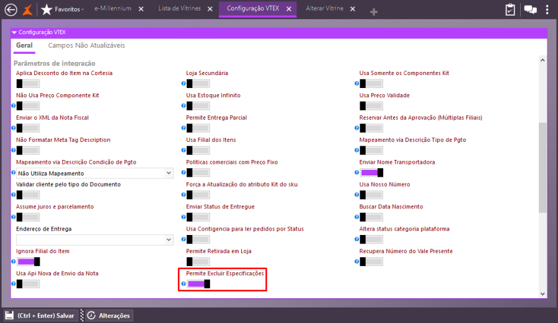Click the toolbar drag handle beside Salvar

click(82, 315)
